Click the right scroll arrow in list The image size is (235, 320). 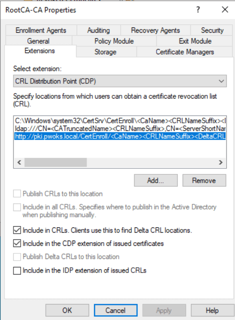pyautogui.click(x=221, y=162)
